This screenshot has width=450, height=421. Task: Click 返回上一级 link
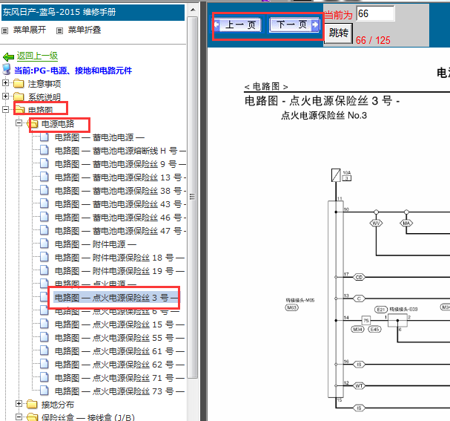(37, 56)
